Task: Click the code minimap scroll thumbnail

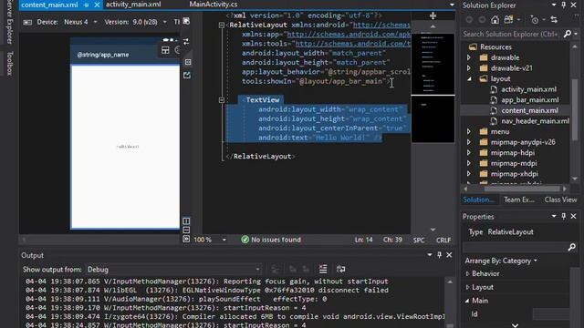Action: pos(433,64)
